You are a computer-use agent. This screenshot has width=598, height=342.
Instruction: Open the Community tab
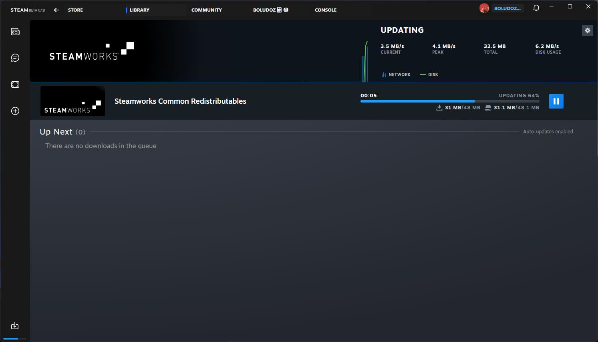(207, 10)
